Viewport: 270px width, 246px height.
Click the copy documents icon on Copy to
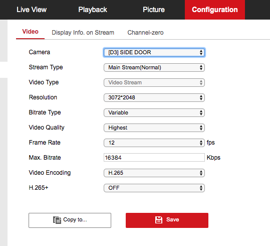point(57,220)
